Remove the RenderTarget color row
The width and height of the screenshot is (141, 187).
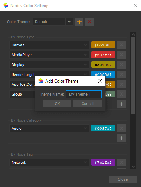tap(121, 75)
